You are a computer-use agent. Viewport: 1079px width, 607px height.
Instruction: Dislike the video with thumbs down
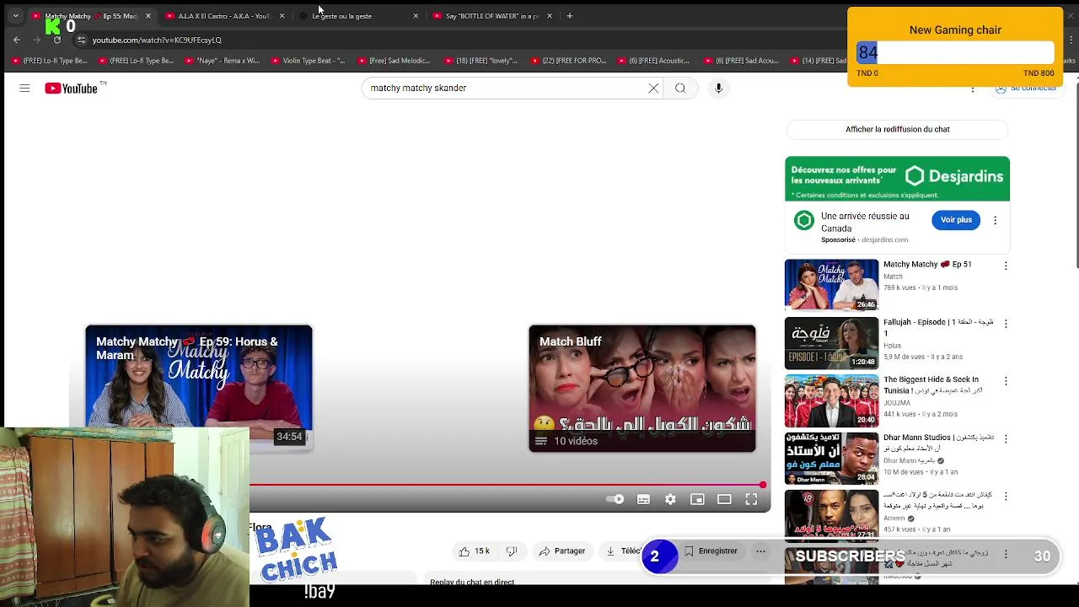511,551
